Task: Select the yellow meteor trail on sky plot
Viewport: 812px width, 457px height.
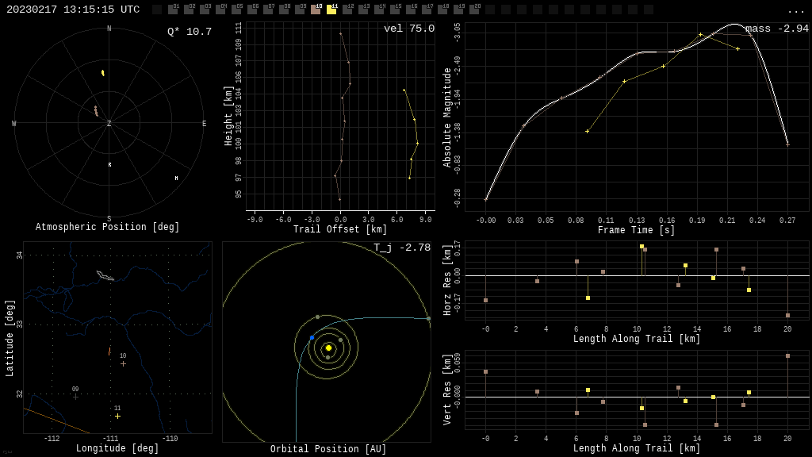Action: [103, 73]
